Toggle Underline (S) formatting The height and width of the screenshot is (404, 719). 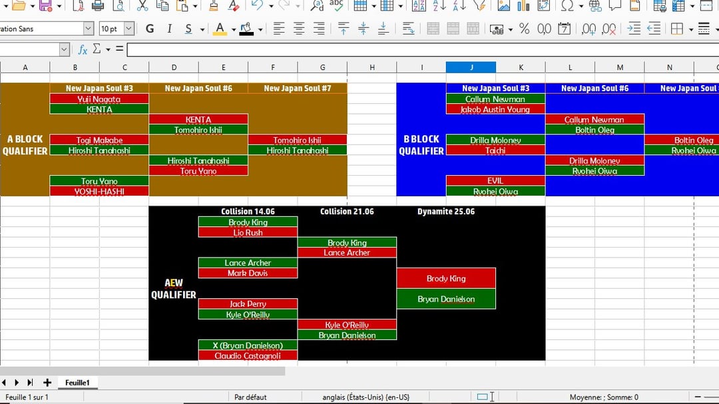click(x=188, y=29)
